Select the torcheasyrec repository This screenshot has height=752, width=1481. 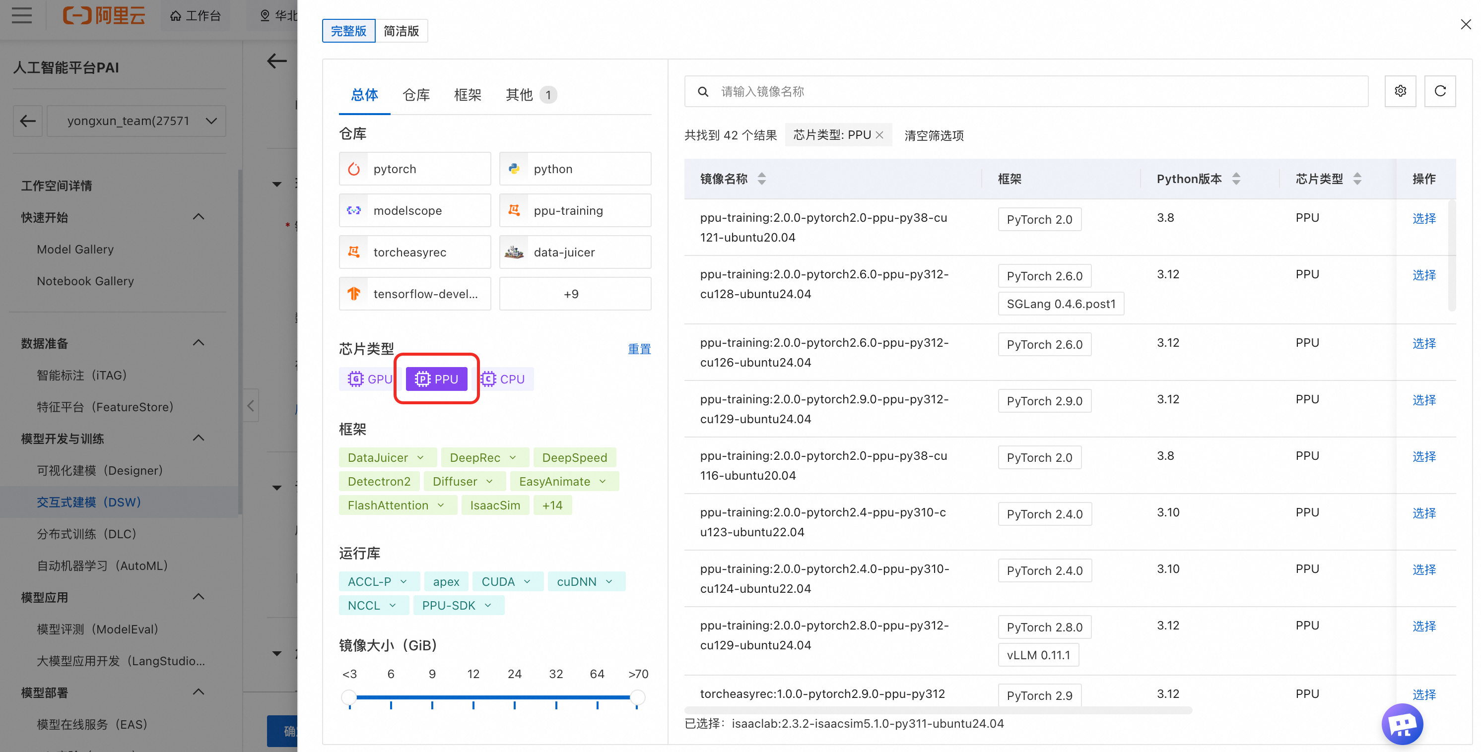pos(415,252)
